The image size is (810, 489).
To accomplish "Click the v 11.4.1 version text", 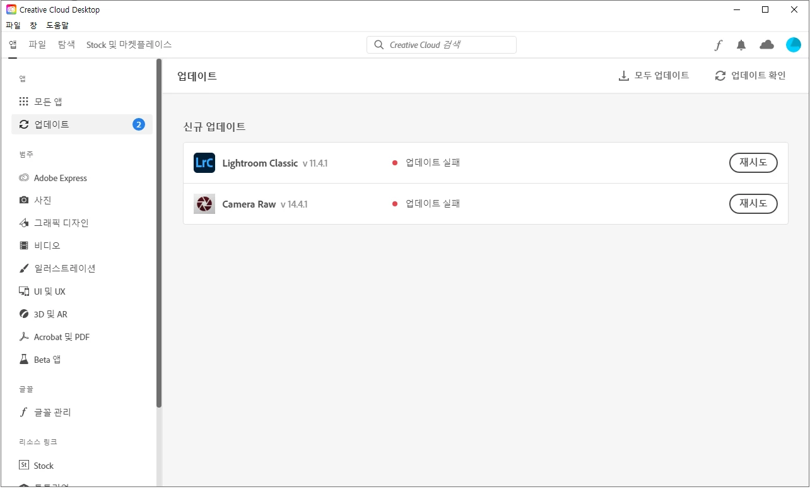I will 315,163.
